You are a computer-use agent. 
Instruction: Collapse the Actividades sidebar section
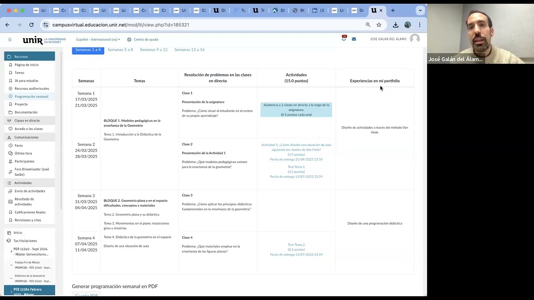pyautogui.click(x=30, y=183)
